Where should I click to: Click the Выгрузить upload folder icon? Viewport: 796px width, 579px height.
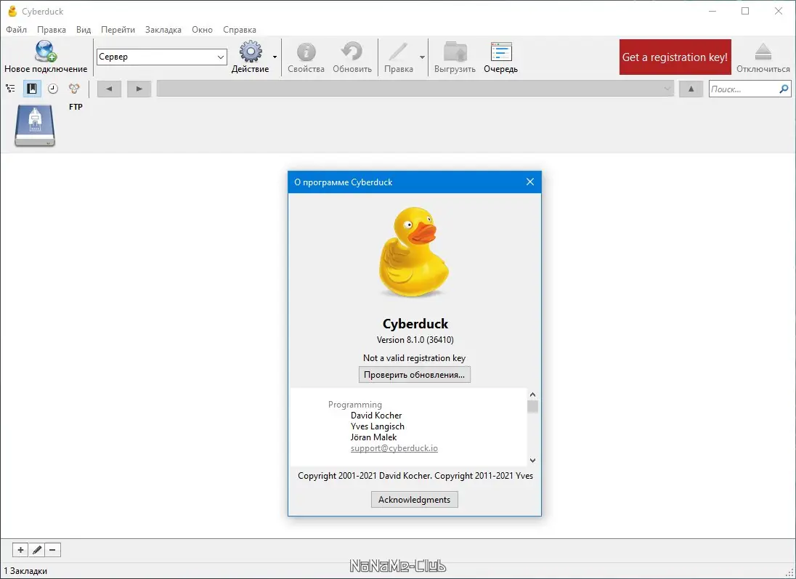pyautogui.click(x=455, y=52)
